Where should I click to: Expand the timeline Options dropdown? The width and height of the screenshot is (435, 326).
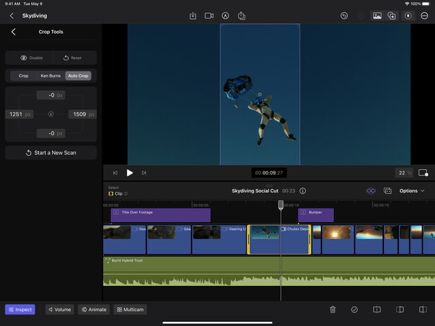click(x=412, y=191)
